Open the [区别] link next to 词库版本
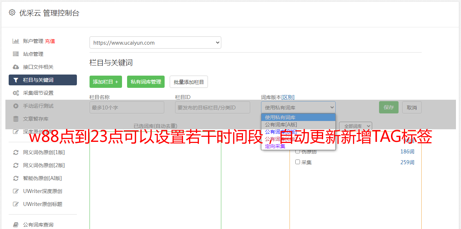Screen dimensions: 461x229 (288, 97)
